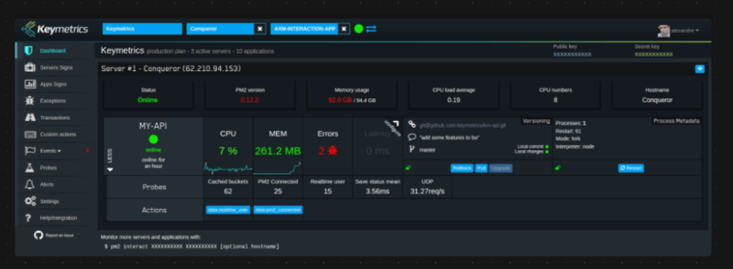Click the PM2 version 0.12.2 value
733x269 pixels.
pos(249,100)
